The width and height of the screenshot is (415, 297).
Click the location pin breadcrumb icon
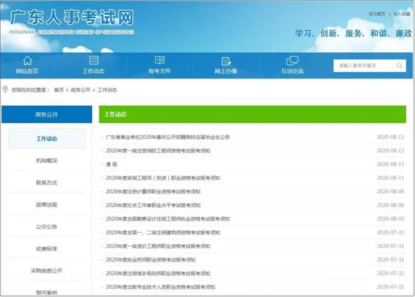click(5, 89)
